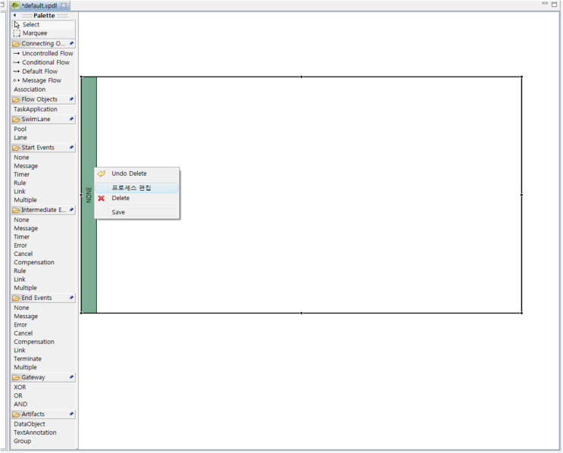Click the Palette title bar
This screenshot has height=453, width=563.
tap(44, 15)
